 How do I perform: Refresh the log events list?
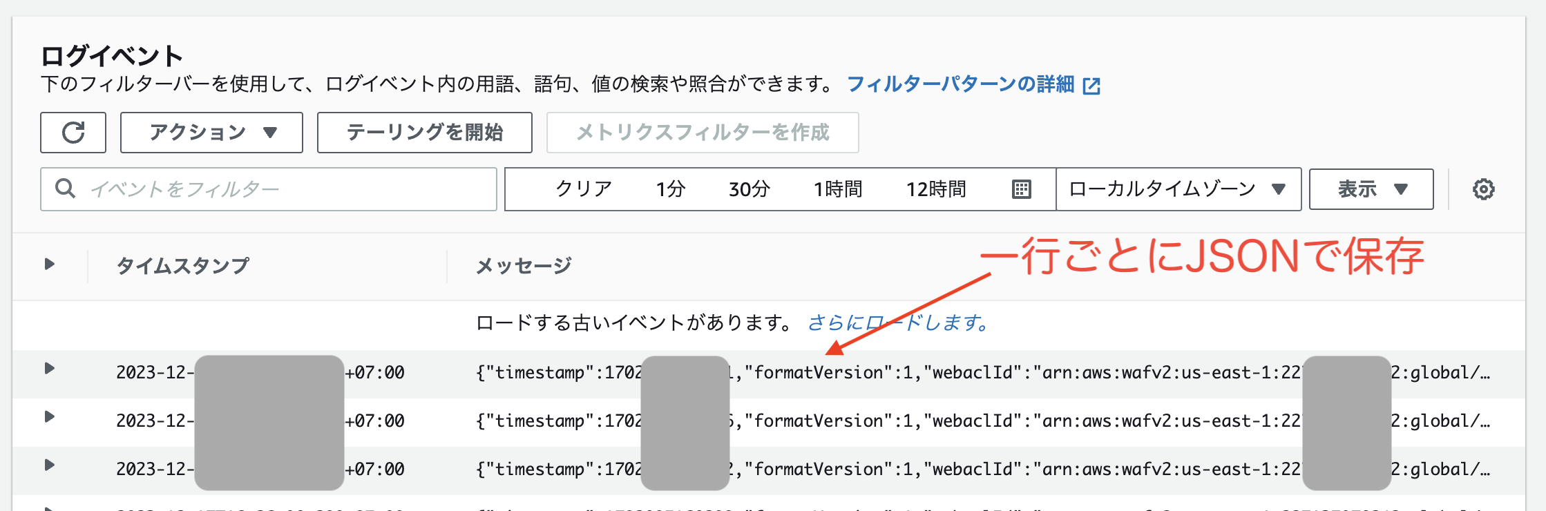point(73,133)
